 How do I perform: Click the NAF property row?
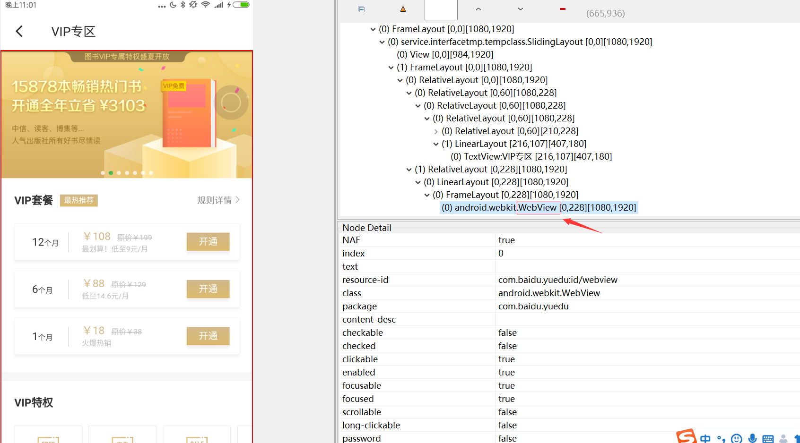point(570,240)
